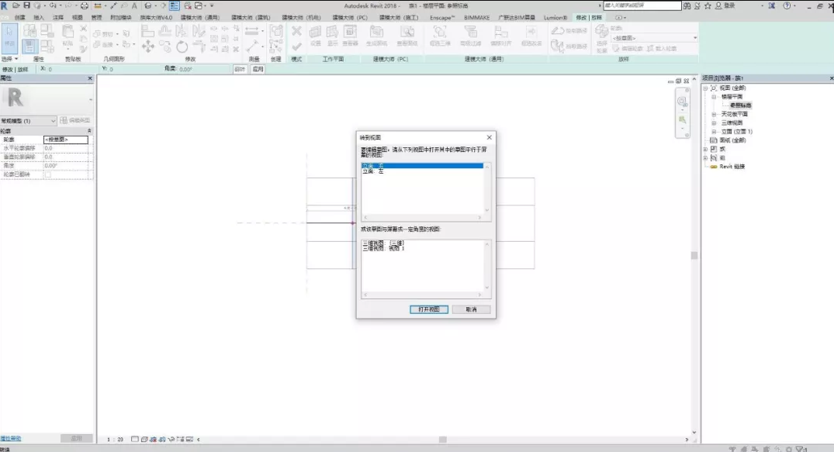Image resolution: width=834 pixels, height=452 pixels.
Task: Expand the 天花板平面 tree node
Action: (x=714, y=114)
